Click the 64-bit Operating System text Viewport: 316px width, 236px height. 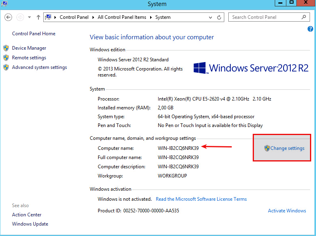click(x=206, y=117)
